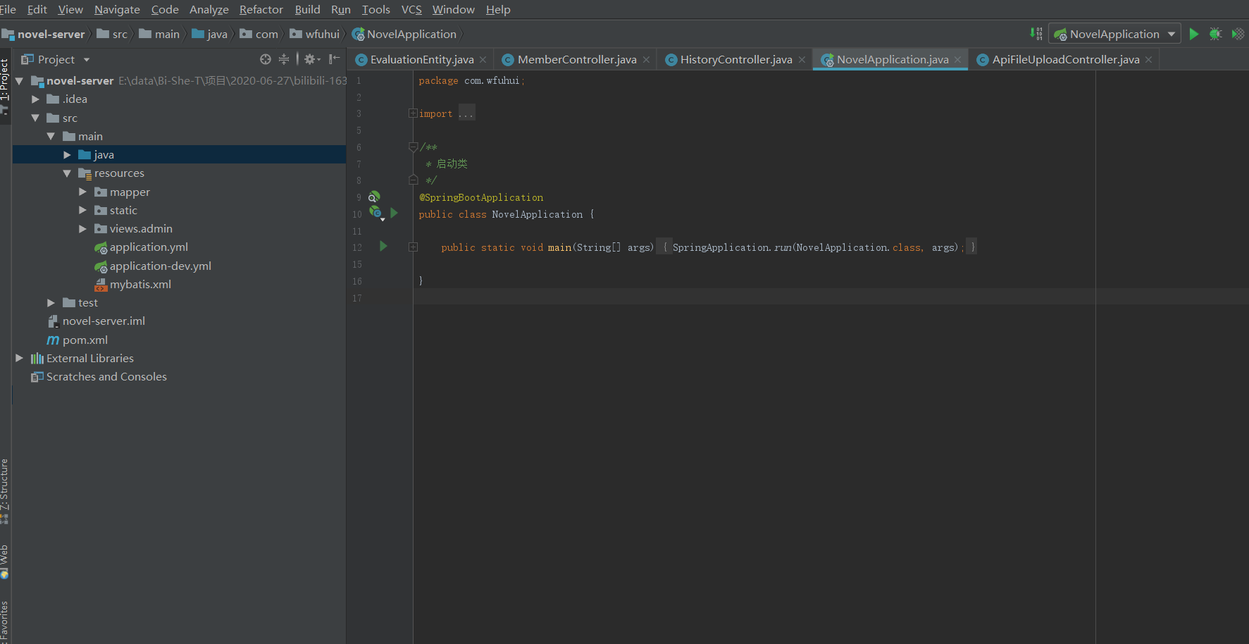1249x644 pixels.
Task: Toggle the Favorites tool window
Action: click(5, 620)
